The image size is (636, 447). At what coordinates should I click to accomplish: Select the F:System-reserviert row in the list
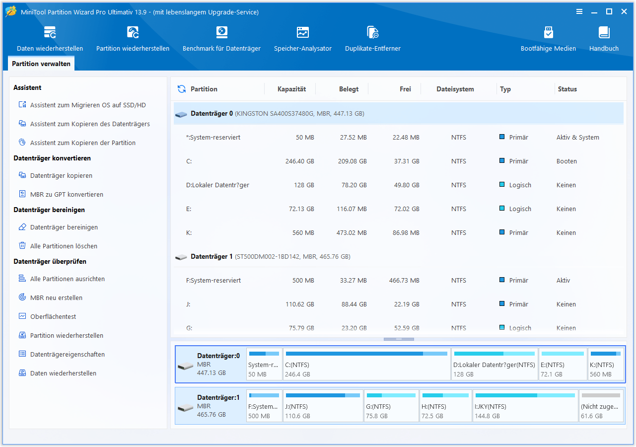(x=399, y=280)
